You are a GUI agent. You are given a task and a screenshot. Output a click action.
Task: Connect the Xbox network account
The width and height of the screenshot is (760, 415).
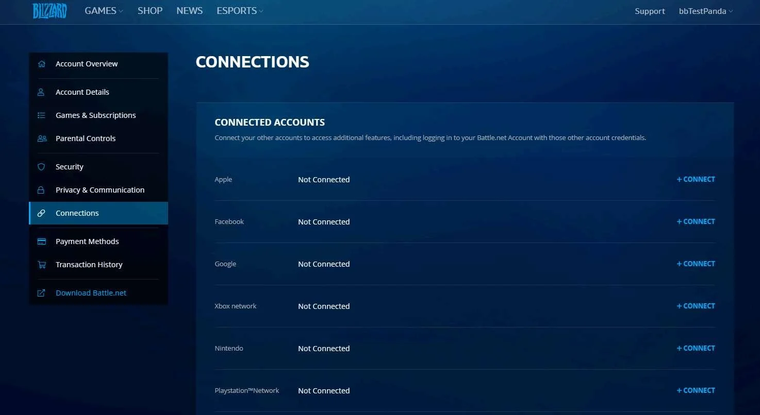(696, 306)
